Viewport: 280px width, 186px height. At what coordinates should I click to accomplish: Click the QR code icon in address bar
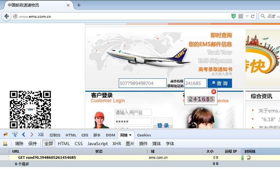tap(241, 17)
